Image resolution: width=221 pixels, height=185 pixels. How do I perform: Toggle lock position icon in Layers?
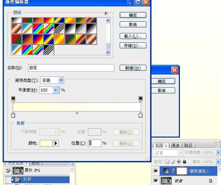pyautogui.click(x=179, y=162)
